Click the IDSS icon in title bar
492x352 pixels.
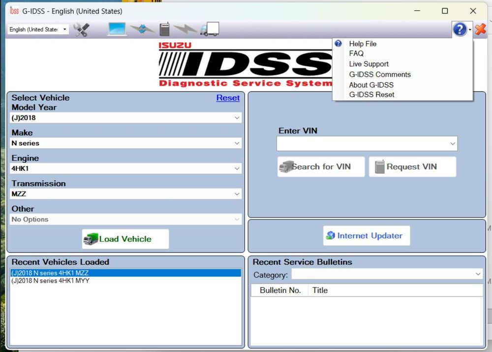14,11
